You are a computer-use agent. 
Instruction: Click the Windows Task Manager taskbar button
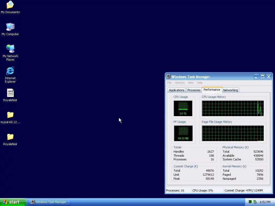(x=49, y=202)
